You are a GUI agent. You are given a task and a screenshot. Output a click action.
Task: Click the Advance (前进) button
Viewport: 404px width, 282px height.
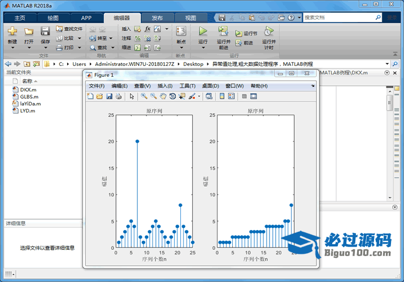(x=244, y=43)
